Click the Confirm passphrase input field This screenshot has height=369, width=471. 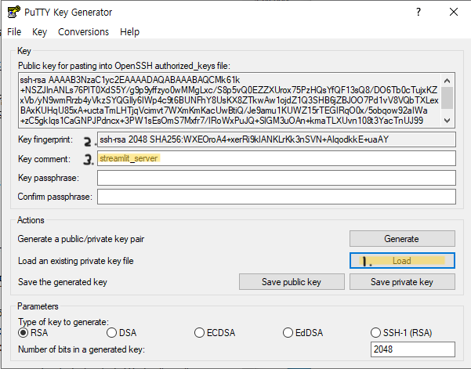point(277,197)
